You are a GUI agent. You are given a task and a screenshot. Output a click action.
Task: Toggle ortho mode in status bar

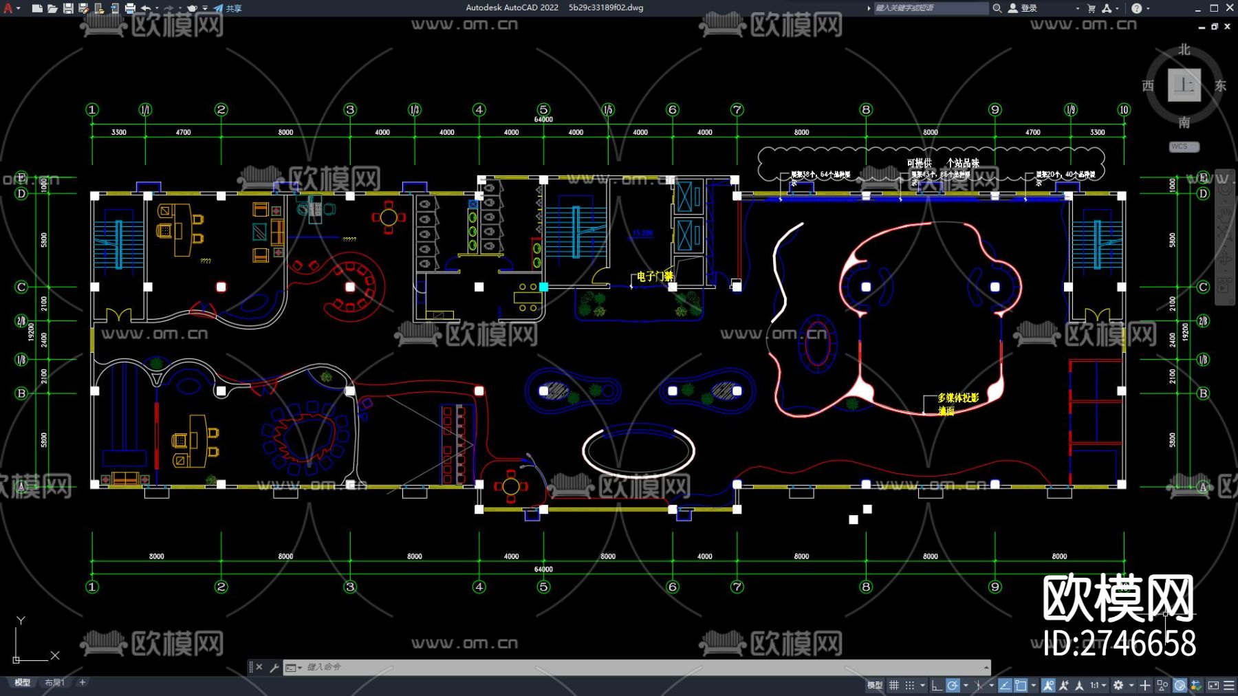936,685
